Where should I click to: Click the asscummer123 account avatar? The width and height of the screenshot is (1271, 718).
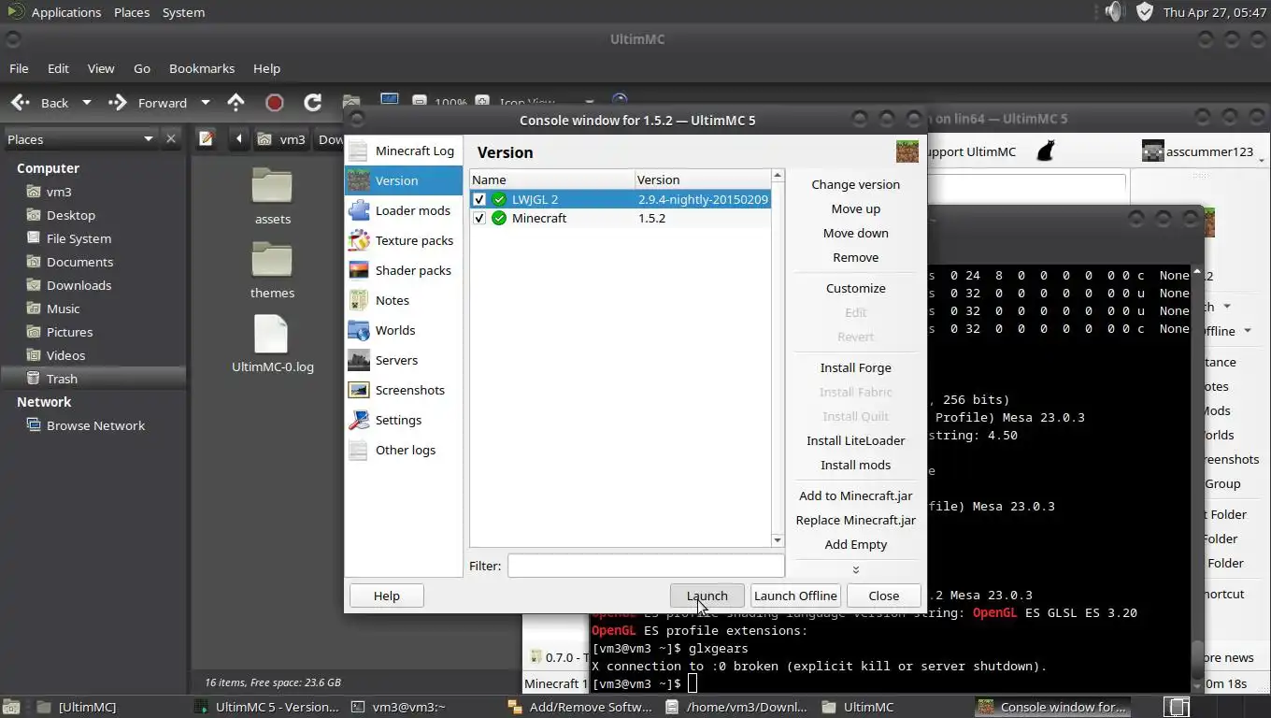1152,151
